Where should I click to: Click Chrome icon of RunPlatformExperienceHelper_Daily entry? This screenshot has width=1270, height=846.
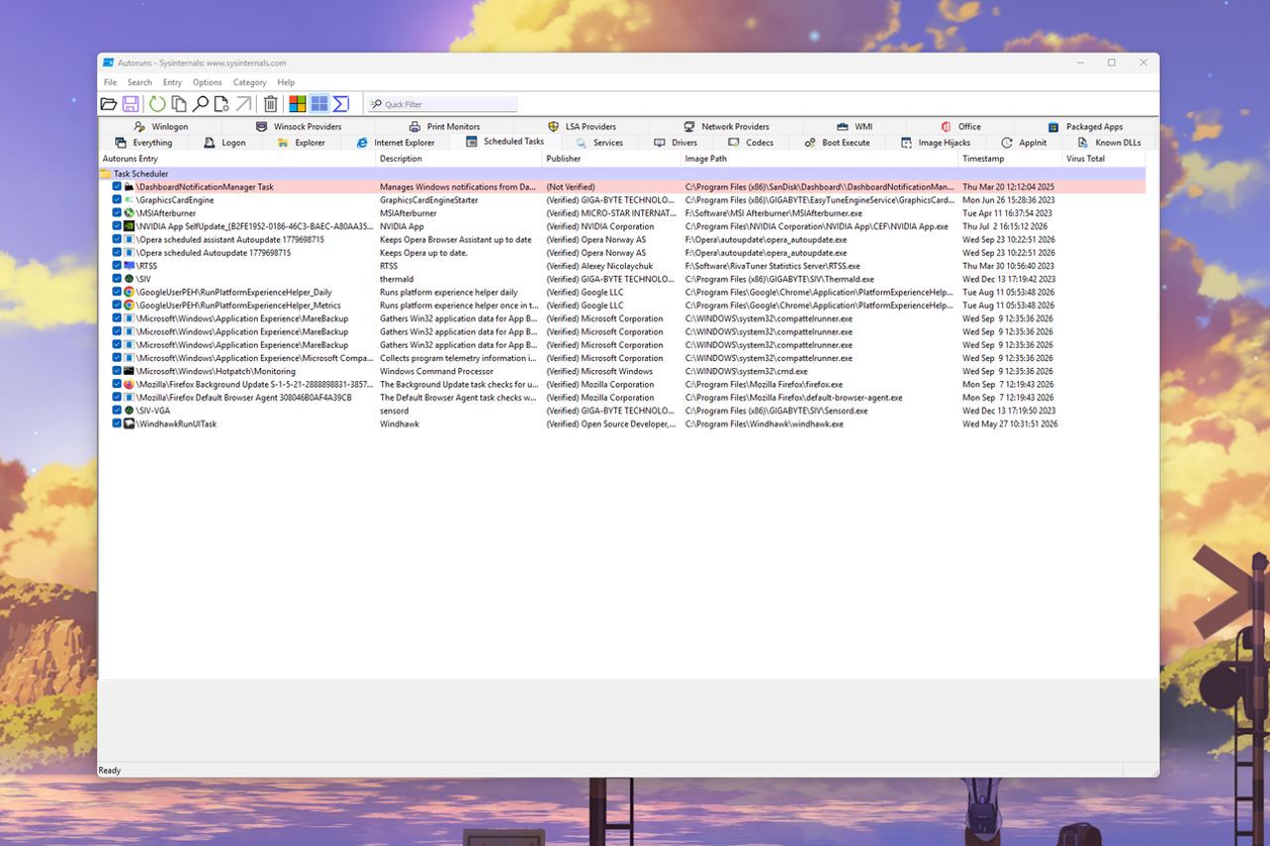[129, 293]
